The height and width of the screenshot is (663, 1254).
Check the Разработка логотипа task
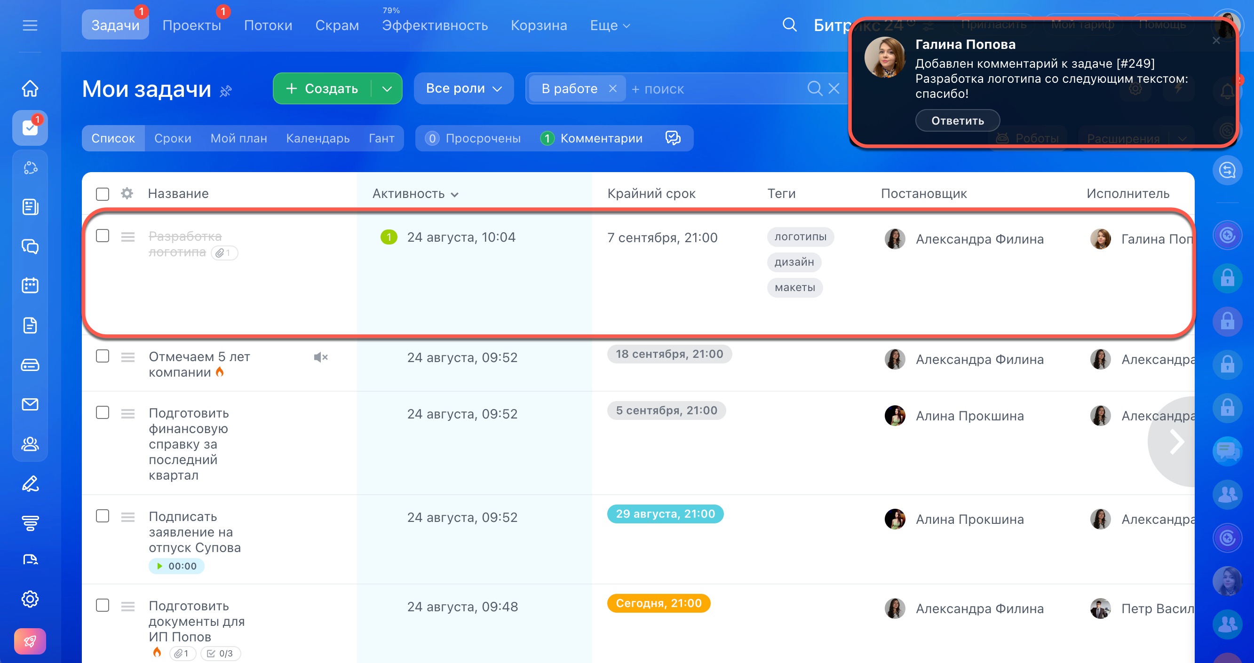(103, 236)
